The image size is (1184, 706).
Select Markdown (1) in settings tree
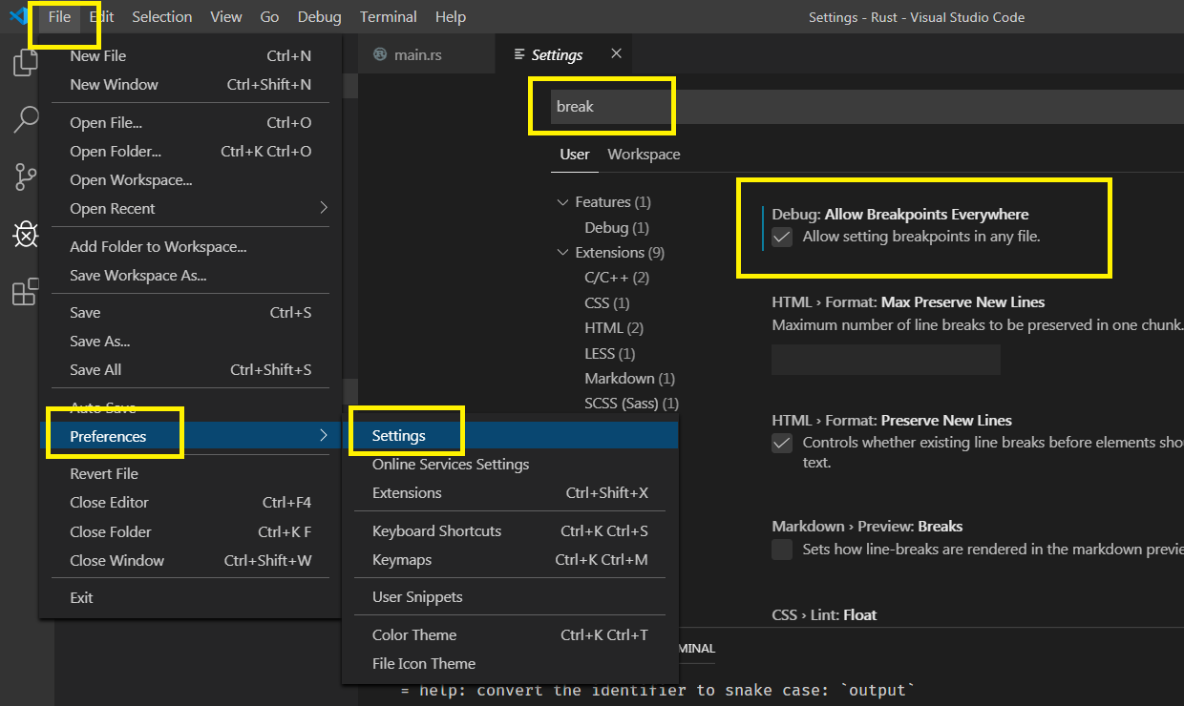[630, 379]
